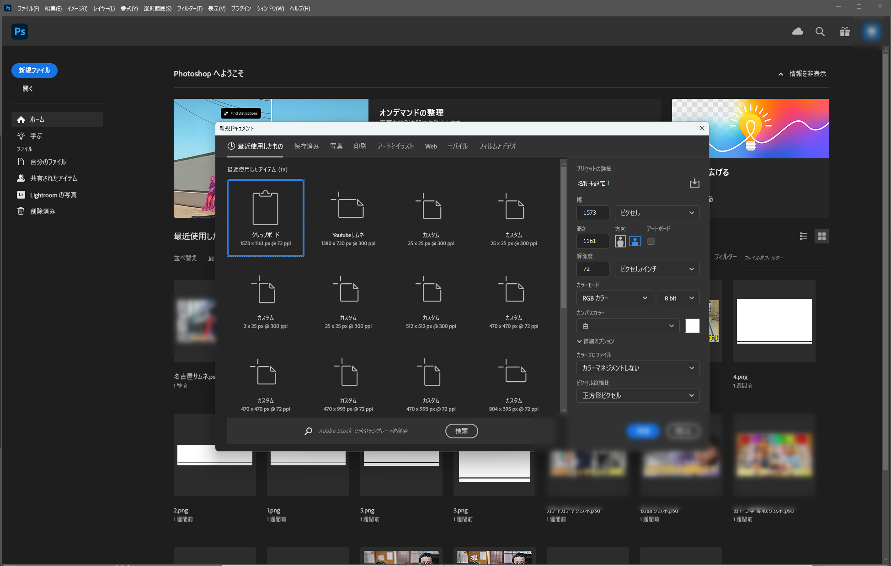Switch to the フィルムとビデオ tab

coord(497,146)
